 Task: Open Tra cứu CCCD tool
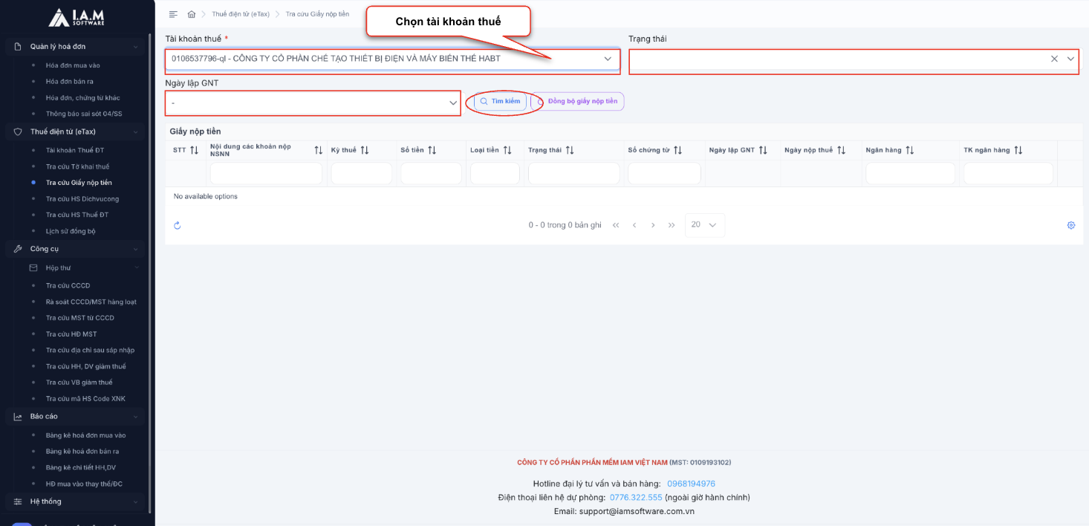pos(68,285)
